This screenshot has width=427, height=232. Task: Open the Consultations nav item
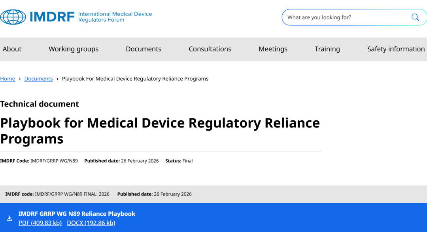(x=210, y=49)
